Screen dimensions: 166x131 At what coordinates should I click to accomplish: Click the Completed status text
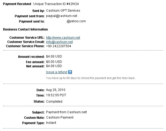54,102
